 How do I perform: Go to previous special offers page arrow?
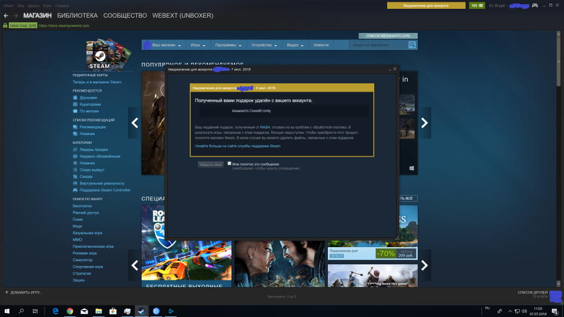[135, 265]
